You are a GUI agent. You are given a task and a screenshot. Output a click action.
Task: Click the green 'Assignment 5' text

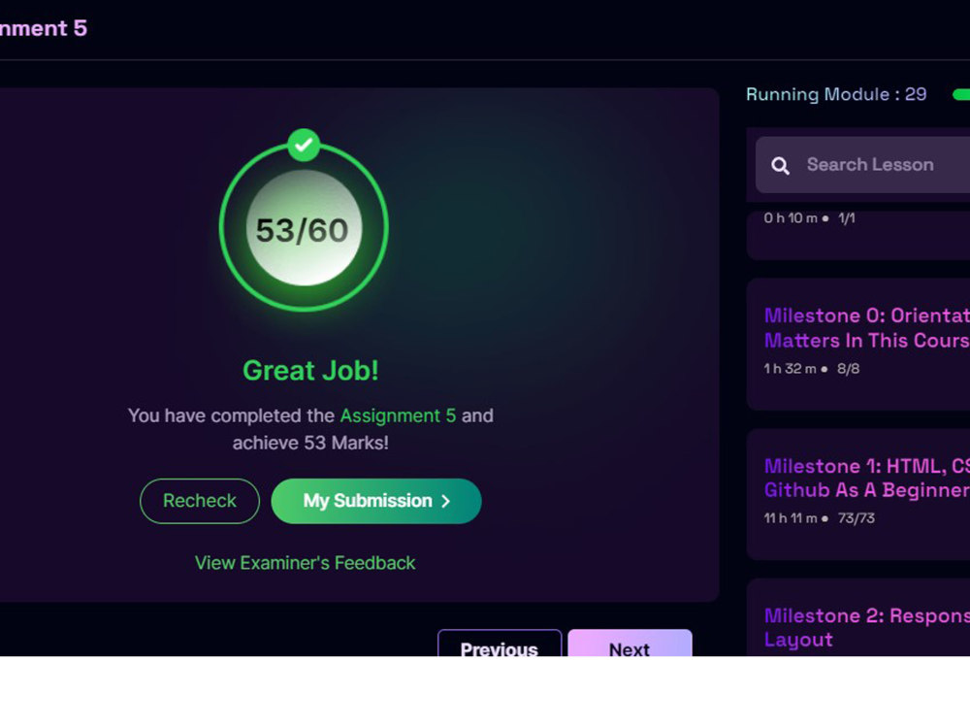[398, 415]
